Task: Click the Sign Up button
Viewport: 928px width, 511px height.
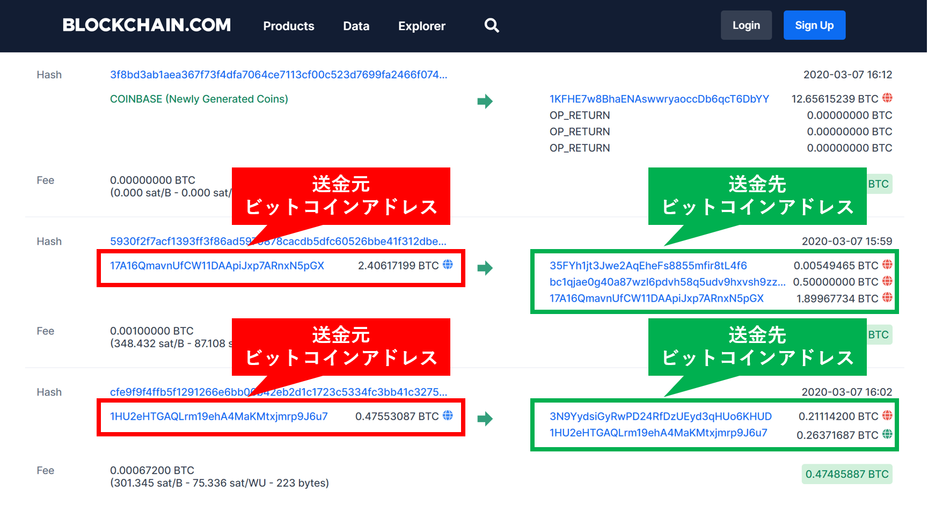Action: point(814,25)
